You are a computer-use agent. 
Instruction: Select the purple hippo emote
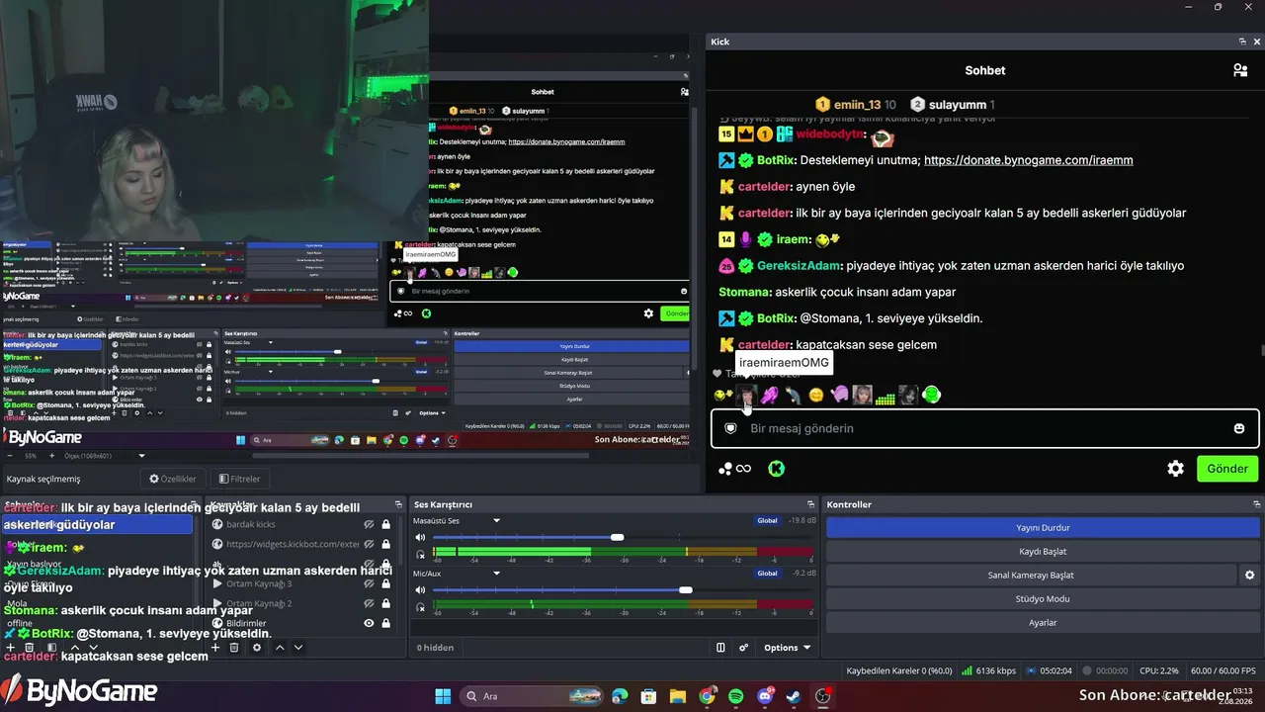click(x=839, y=396)
